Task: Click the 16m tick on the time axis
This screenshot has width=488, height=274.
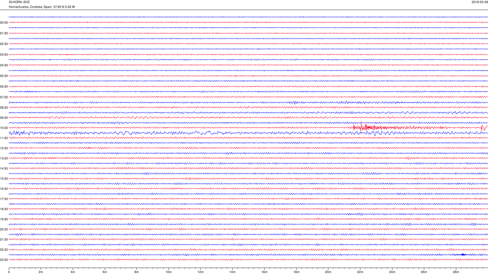Action: click(264, 272)
